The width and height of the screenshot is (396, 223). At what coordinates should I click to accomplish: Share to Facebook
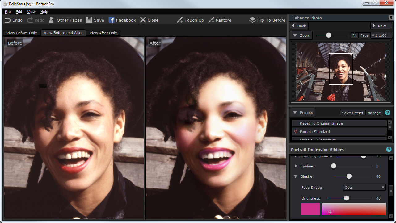coord(122,20)
